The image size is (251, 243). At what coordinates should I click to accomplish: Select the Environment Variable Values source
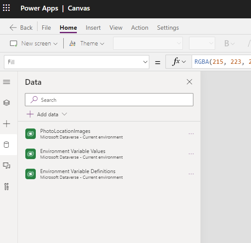[x=109, y=154]
